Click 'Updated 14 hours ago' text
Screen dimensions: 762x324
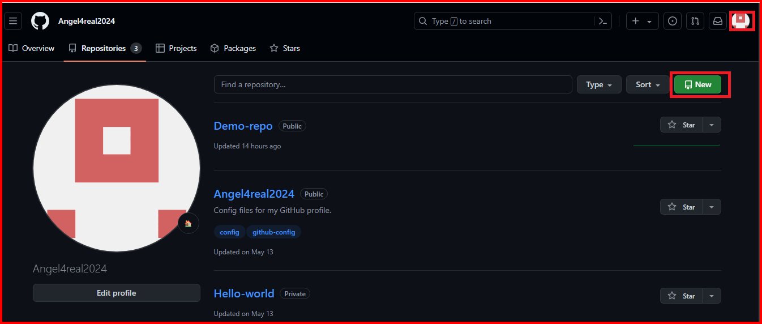pos(247,146)
